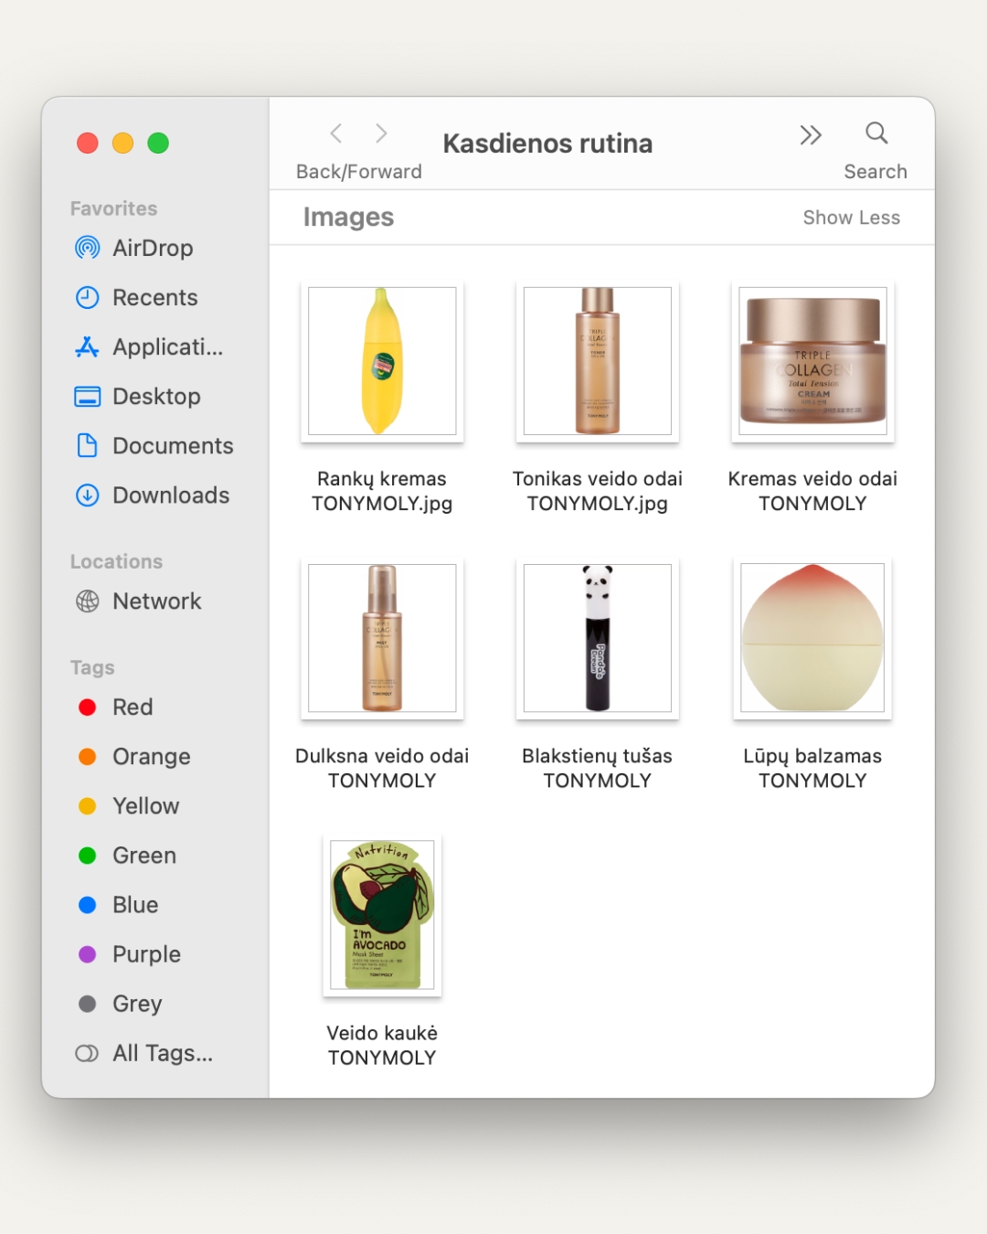Screen dimensions: 987x1234
Task: Click file name 'Kremas veido odai TONYMOLY'
Action: click(x=812, y=491)
